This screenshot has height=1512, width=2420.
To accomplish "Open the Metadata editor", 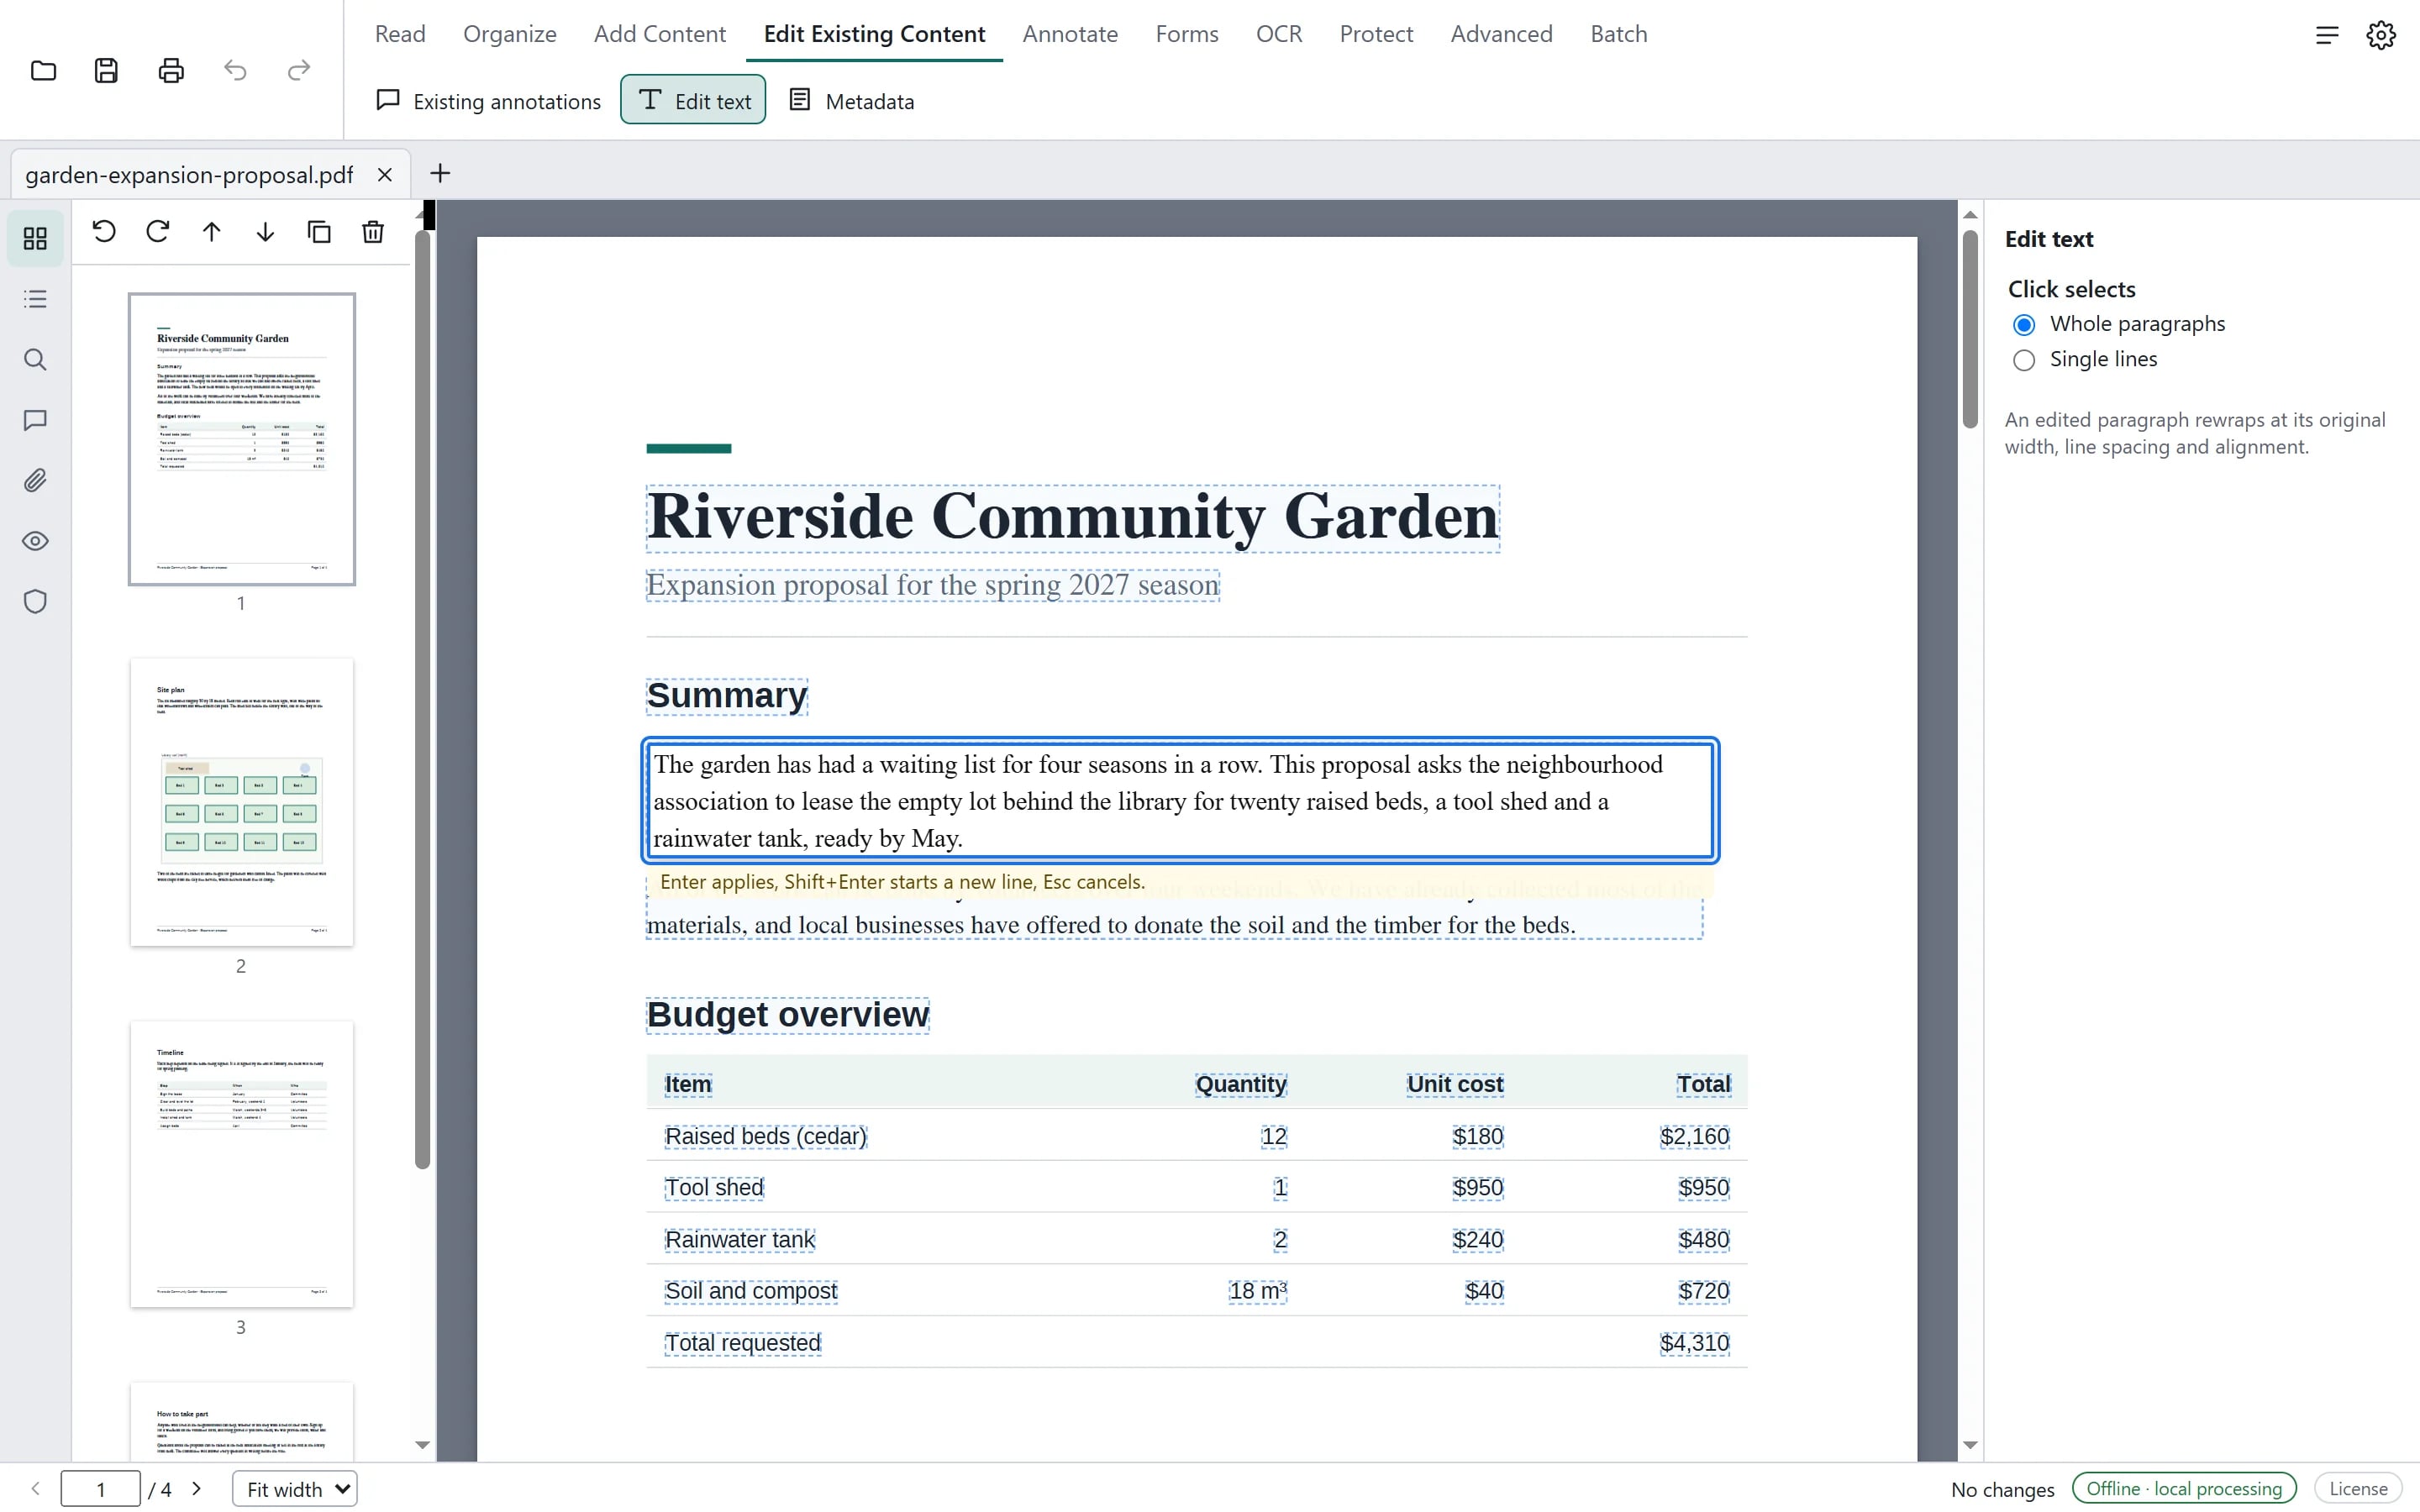I will click(851, 101).
